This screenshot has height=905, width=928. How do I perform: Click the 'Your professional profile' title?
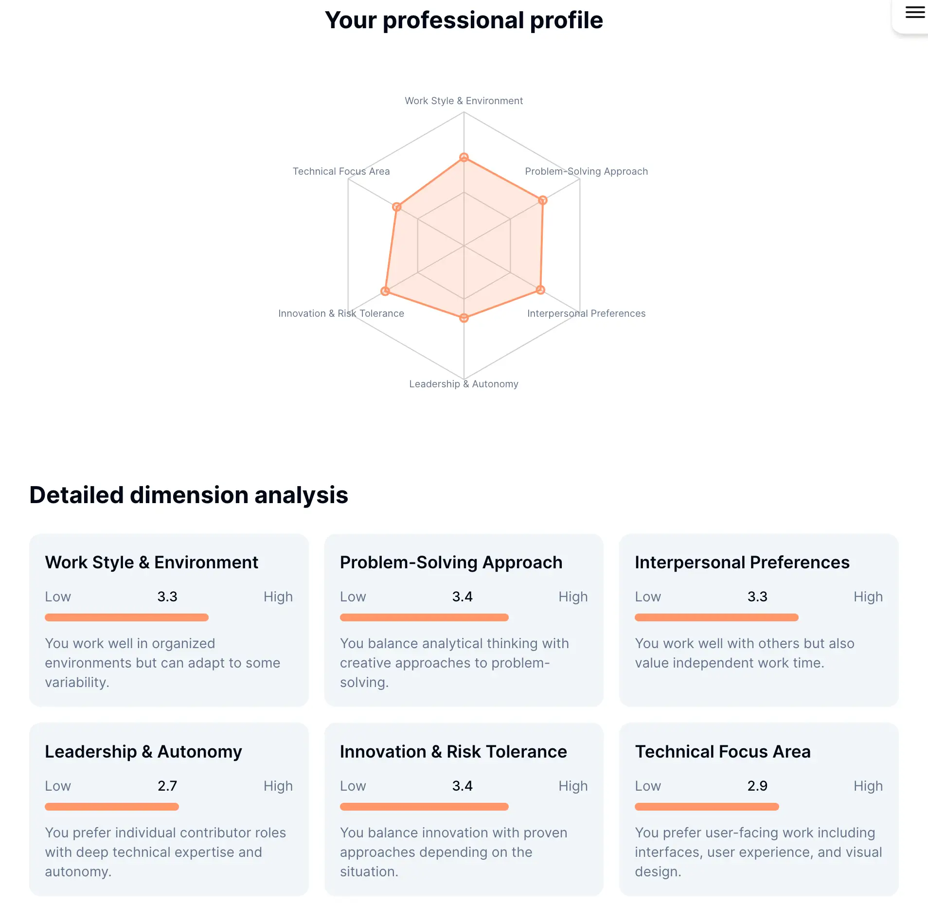(464, 20)
